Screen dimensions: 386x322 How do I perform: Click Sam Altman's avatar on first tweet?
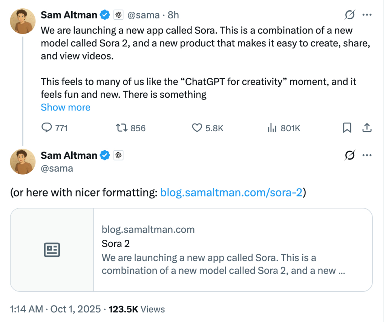pyautogui.click(x=23, y=21)
